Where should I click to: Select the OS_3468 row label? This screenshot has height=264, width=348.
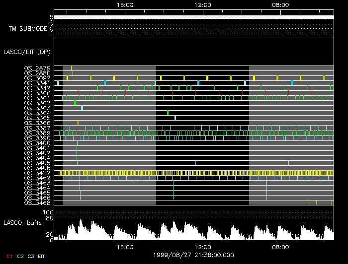(x=37, y=202)
